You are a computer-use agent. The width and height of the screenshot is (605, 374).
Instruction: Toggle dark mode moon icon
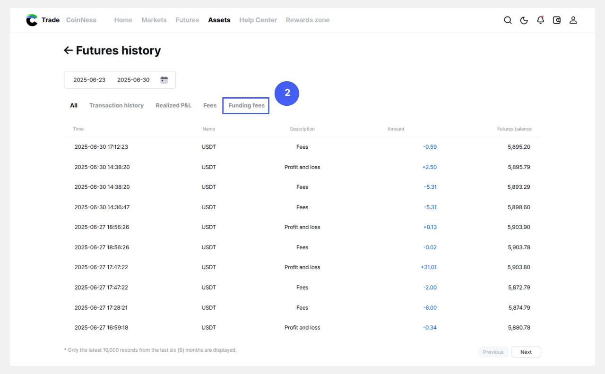pyautogui.click(x=524, y=20)
